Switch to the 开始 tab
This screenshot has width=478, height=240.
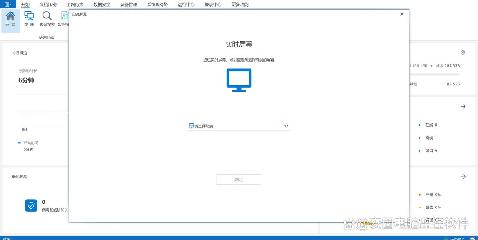point(25,5)
